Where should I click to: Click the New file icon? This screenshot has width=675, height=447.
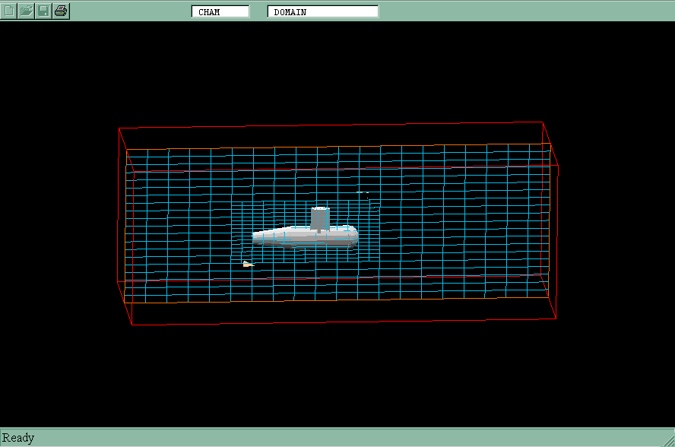coord(9,11)
